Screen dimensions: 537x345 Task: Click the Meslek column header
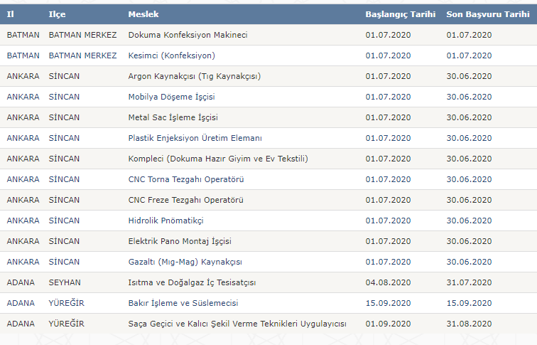click(143, 14)
